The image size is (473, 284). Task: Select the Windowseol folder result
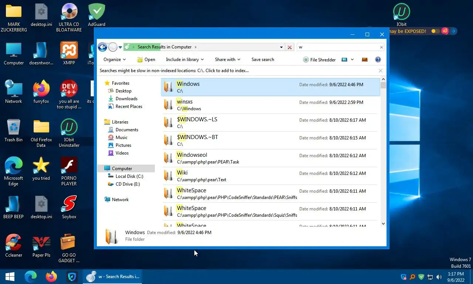[270, 158]
